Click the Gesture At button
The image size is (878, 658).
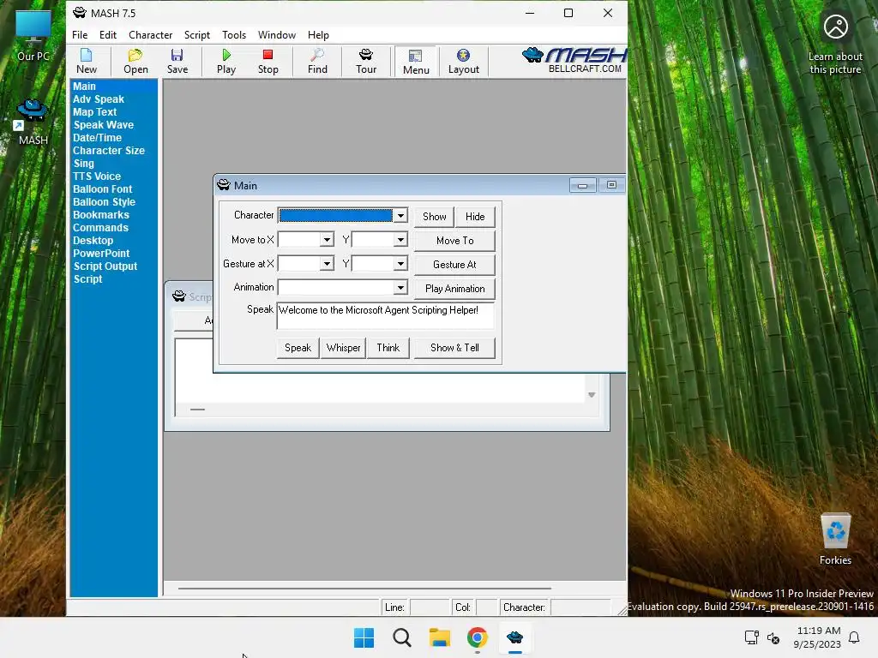(454, 265)
